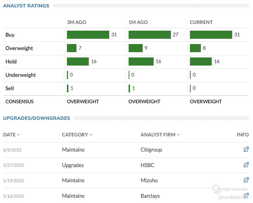Open Mizuho rating info link icon
The width and height of the screenshot is (253, 203).
pos(246,180)
